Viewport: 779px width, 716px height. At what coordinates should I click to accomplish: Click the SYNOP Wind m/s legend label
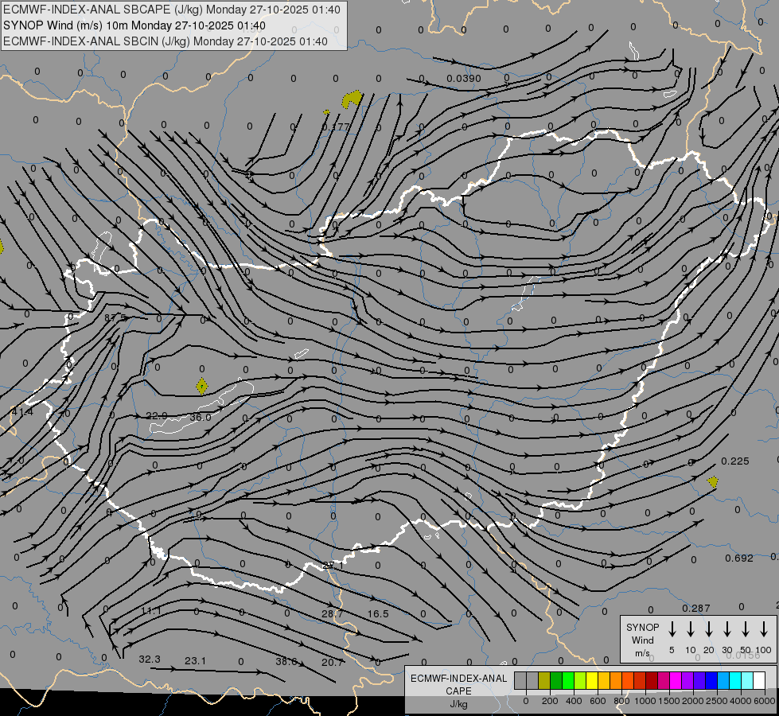642,640
